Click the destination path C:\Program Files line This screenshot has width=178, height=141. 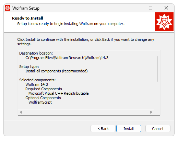[67, 58]
